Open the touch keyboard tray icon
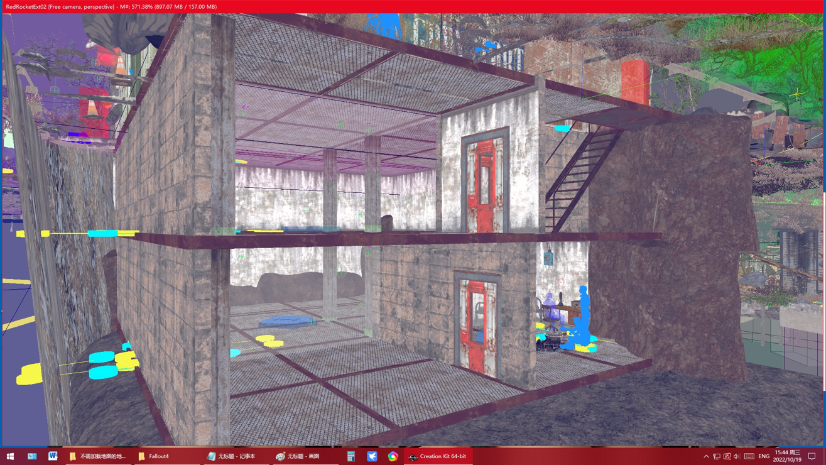 point(749,457)
